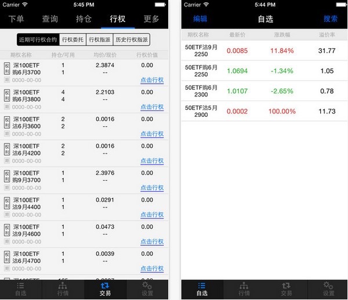
Task: Open 交易 in right screen bottom bar
Action: (x=287, y=290)
